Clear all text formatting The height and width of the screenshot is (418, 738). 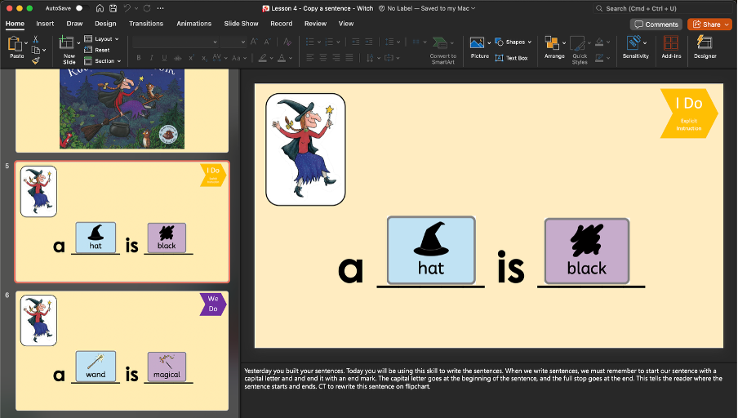(287, 42)
